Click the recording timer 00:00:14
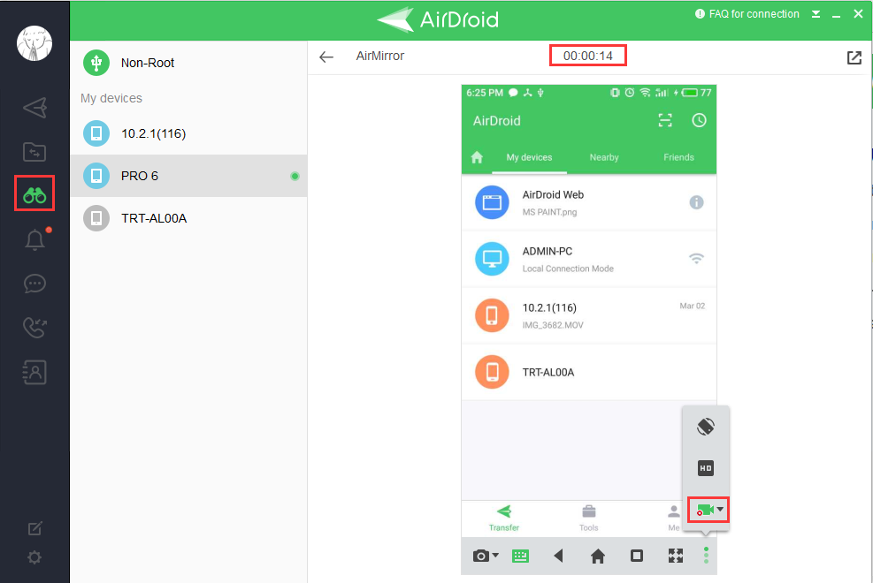The height and width of the screenshot is (583, 873). pos(588,57)
